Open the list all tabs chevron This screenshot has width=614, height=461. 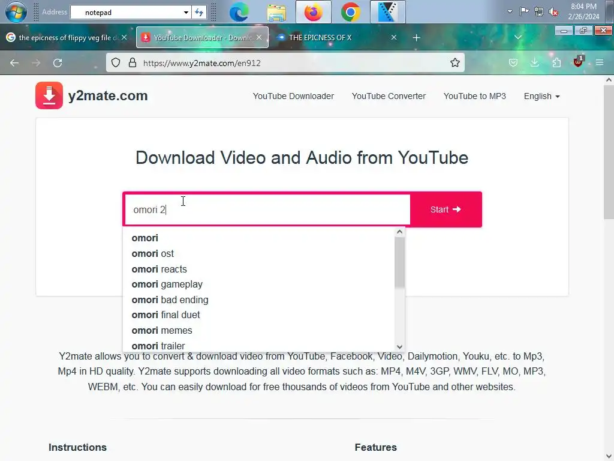coord(517,37)
